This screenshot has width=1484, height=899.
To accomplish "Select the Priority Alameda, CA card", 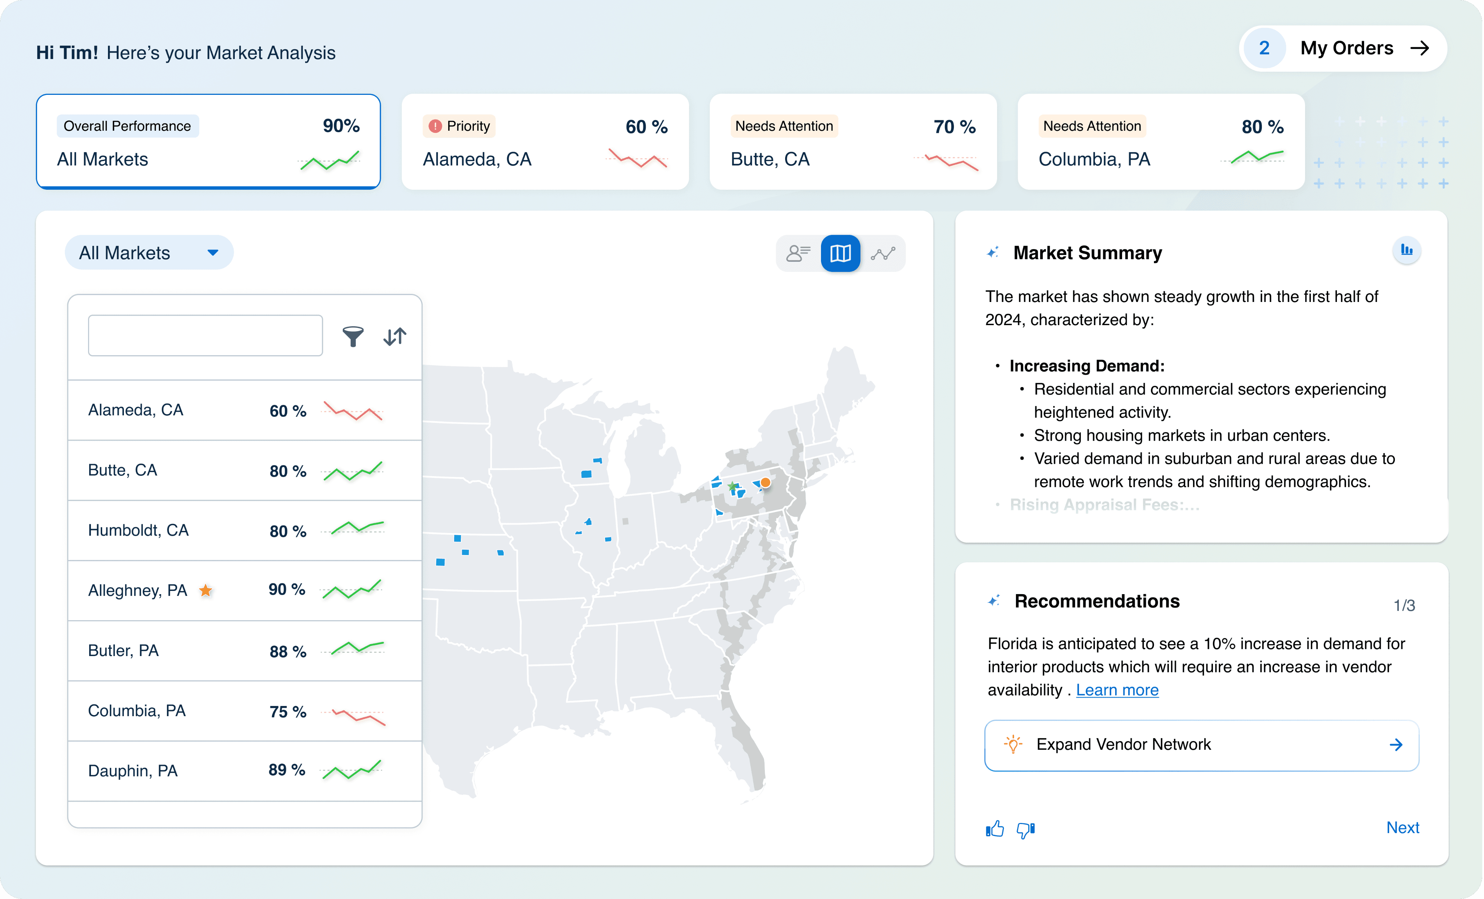I will (545, 142).
